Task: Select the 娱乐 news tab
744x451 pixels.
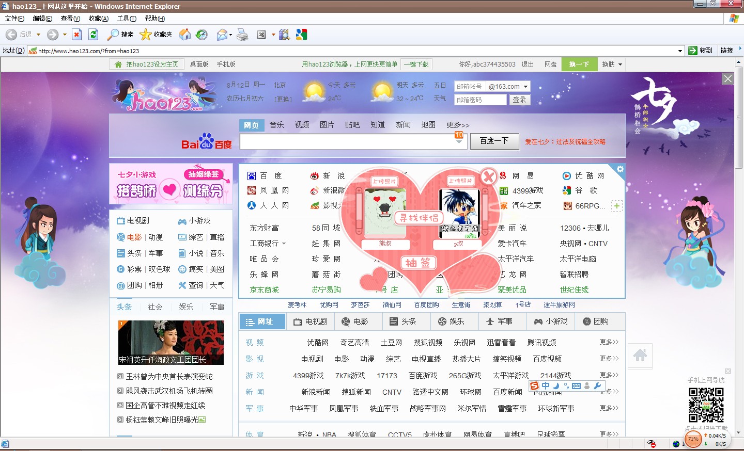Action: click(x=186, y=307)
